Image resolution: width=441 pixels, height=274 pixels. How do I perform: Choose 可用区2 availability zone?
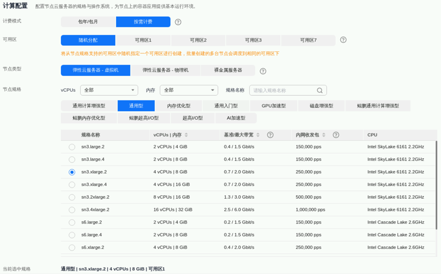tap(198, 40)
